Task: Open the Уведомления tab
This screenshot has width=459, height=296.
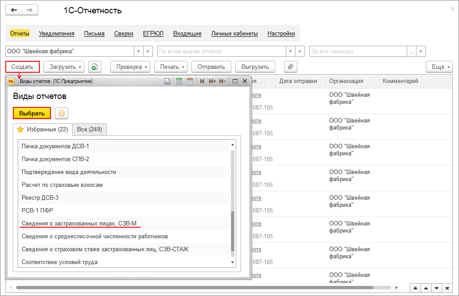Action: (x=57, y=34)
